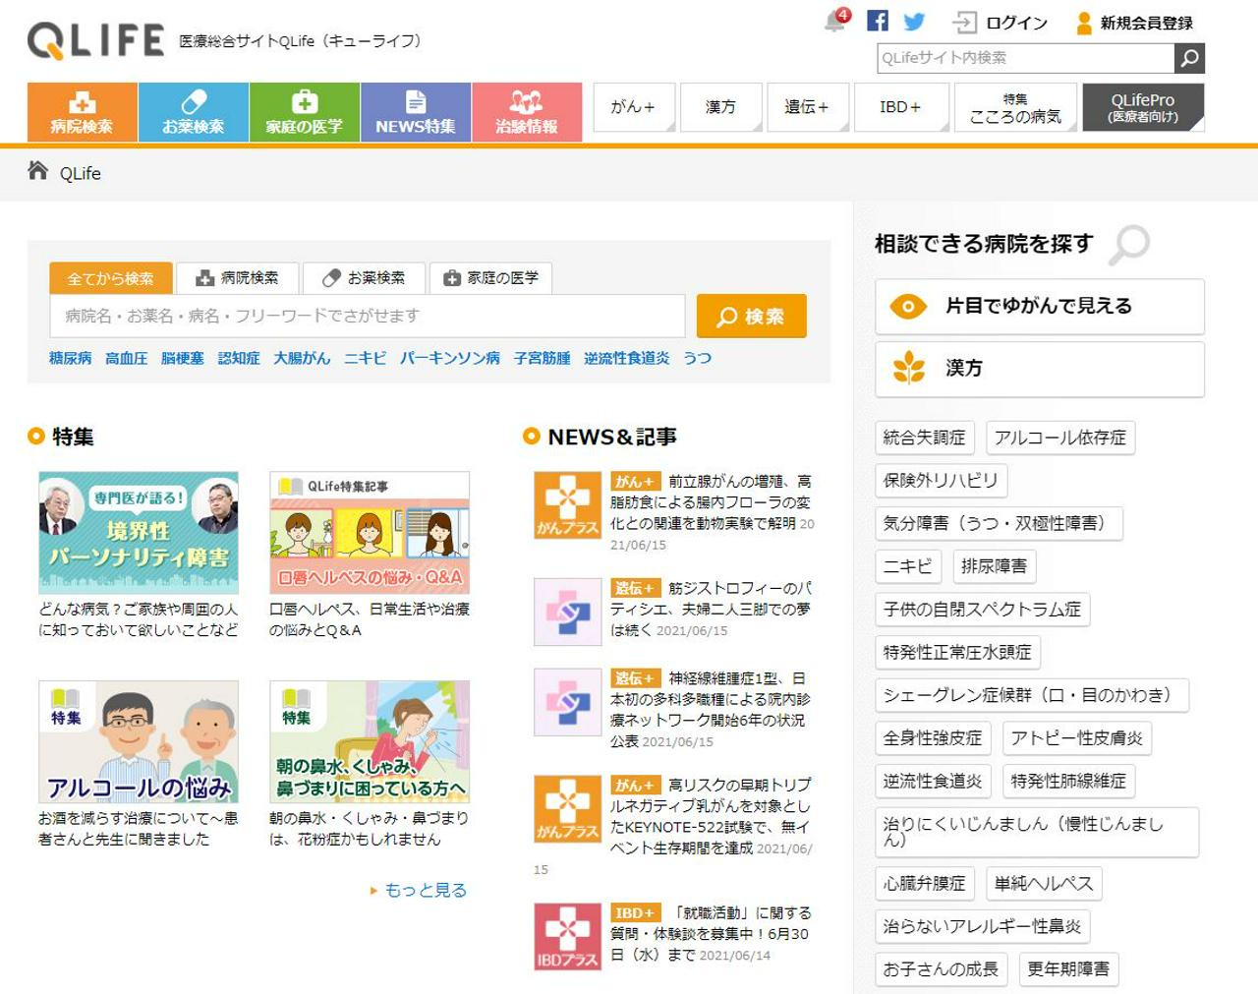This screenshot has width=1258, height=994.
Task: Click the home icon in the breadcrumb
Action: click(36, 171)
